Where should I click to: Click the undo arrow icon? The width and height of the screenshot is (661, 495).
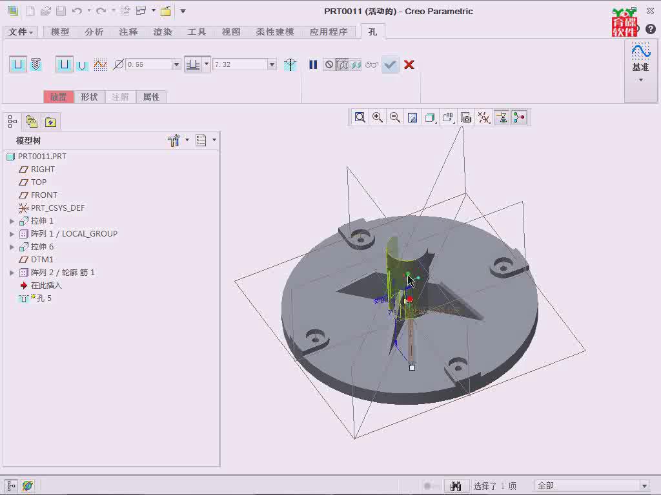click(77, 11)
